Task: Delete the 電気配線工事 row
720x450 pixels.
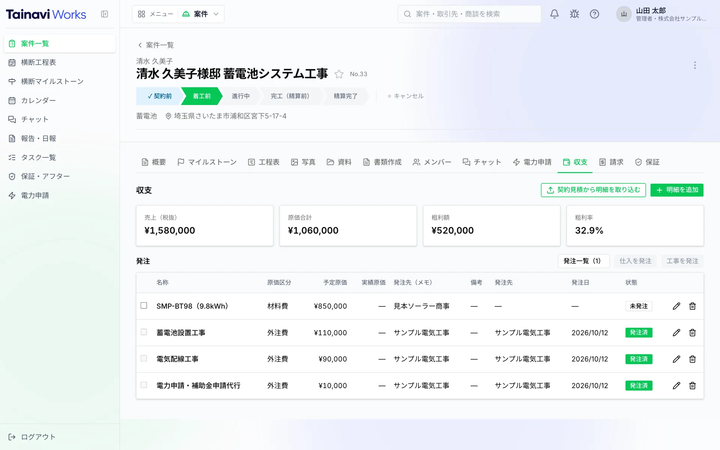Action: point(693,359)
